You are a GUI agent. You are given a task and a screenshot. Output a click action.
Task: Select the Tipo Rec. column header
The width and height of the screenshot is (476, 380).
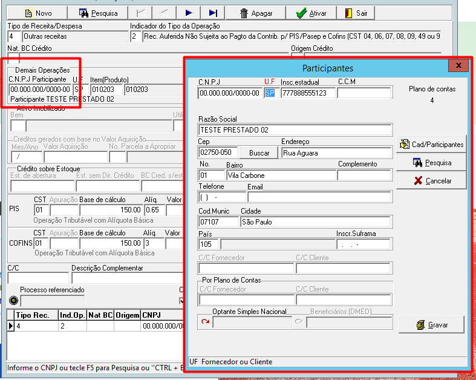33,315
